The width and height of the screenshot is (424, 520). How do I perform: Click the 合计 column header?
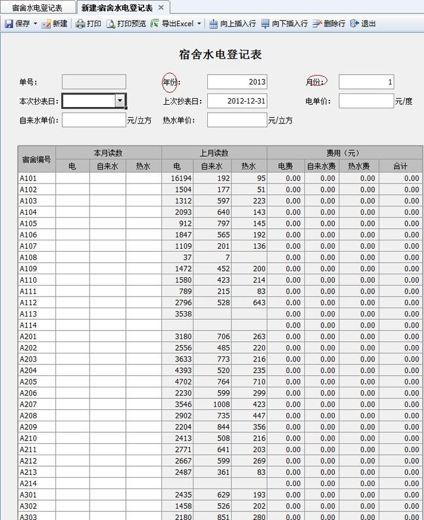pyautogui.click(x=400, y=166)
